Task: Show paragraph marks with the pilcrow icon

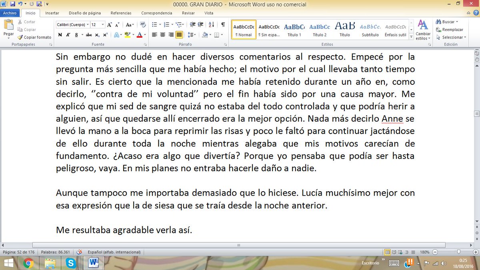Action: pyautogui.click(x=222, y=24)
